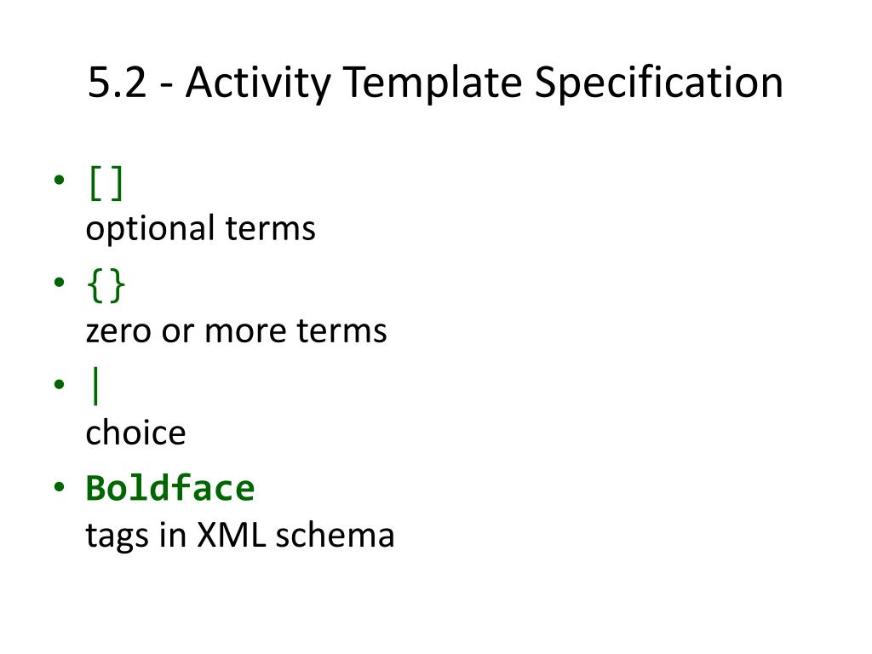Click the bullet point beside the square brackets
Image resolution: width=872 pixels, height=654 pixels.
60,180
